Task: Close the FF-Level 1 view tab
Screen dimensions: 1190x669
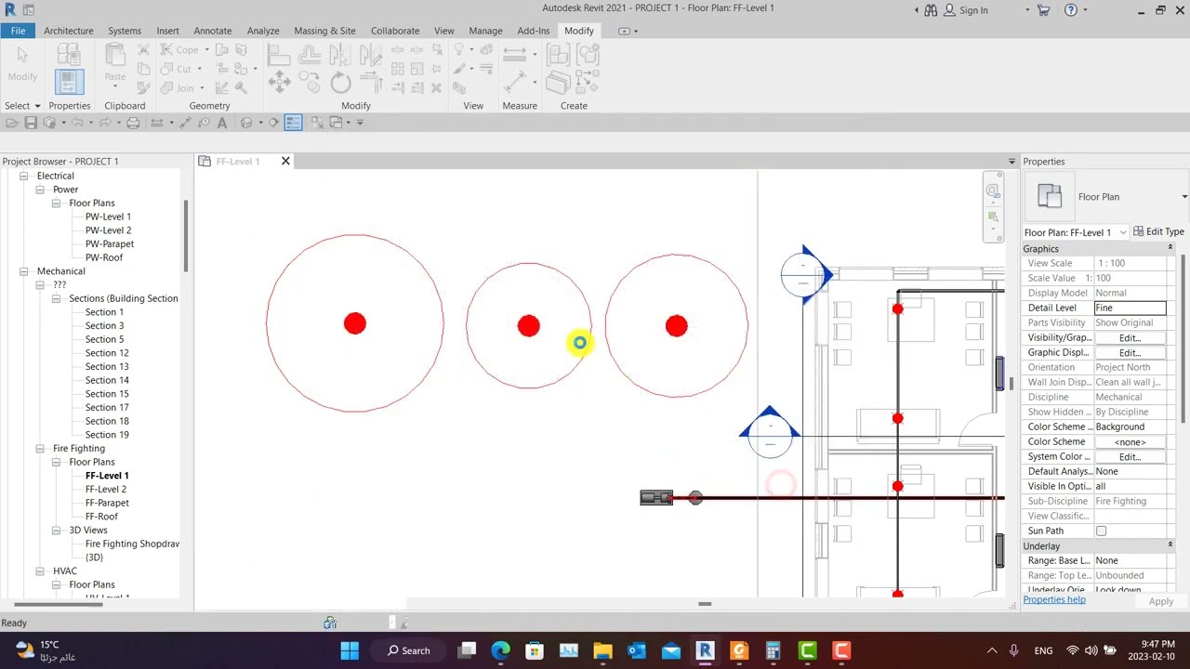Action: (x=285, y=161)
